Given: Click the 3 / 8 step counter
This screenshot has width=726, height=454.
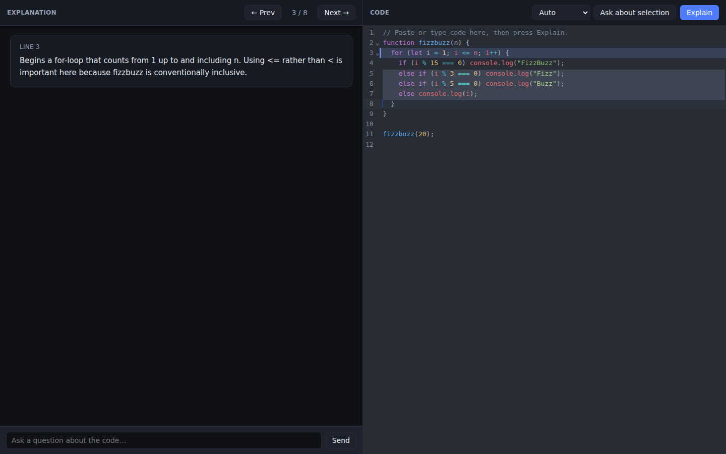Looking at the screenshot, I should (x=299, y=13).
